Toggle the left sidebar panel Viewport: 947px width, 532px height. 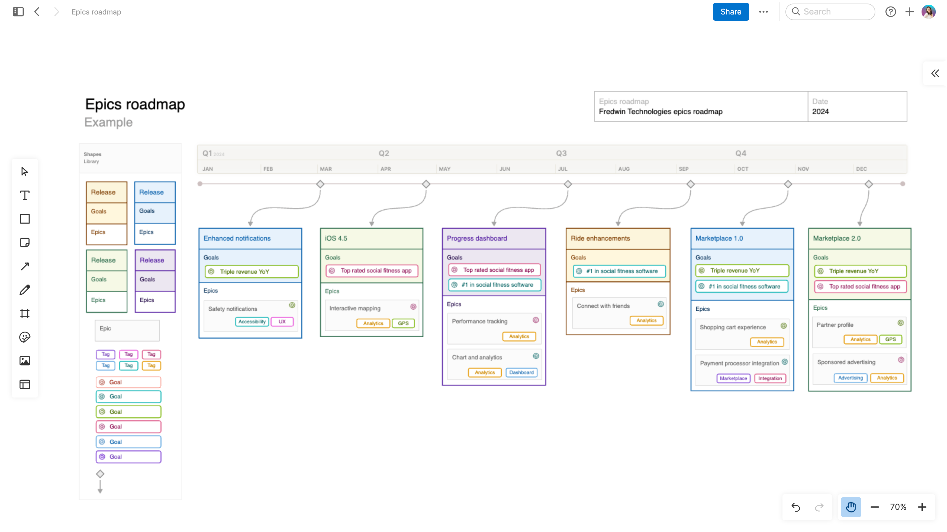click(x=18, y=12)
